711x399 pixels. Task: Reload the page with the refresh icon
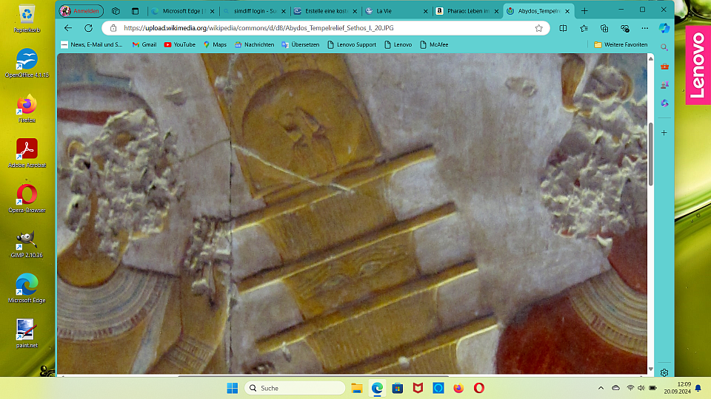pos(88,28)
